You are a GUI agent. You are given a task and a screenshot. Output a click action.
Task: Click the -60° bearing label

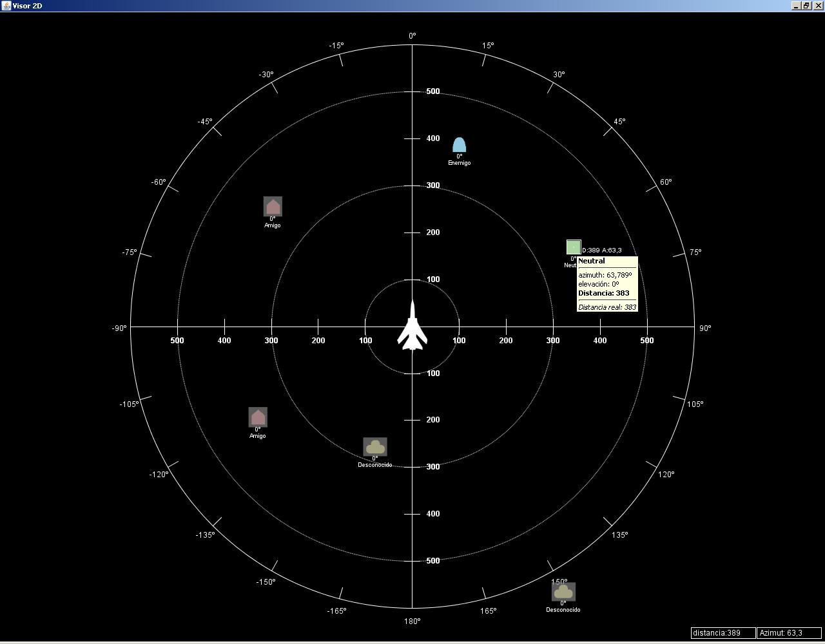159,182
